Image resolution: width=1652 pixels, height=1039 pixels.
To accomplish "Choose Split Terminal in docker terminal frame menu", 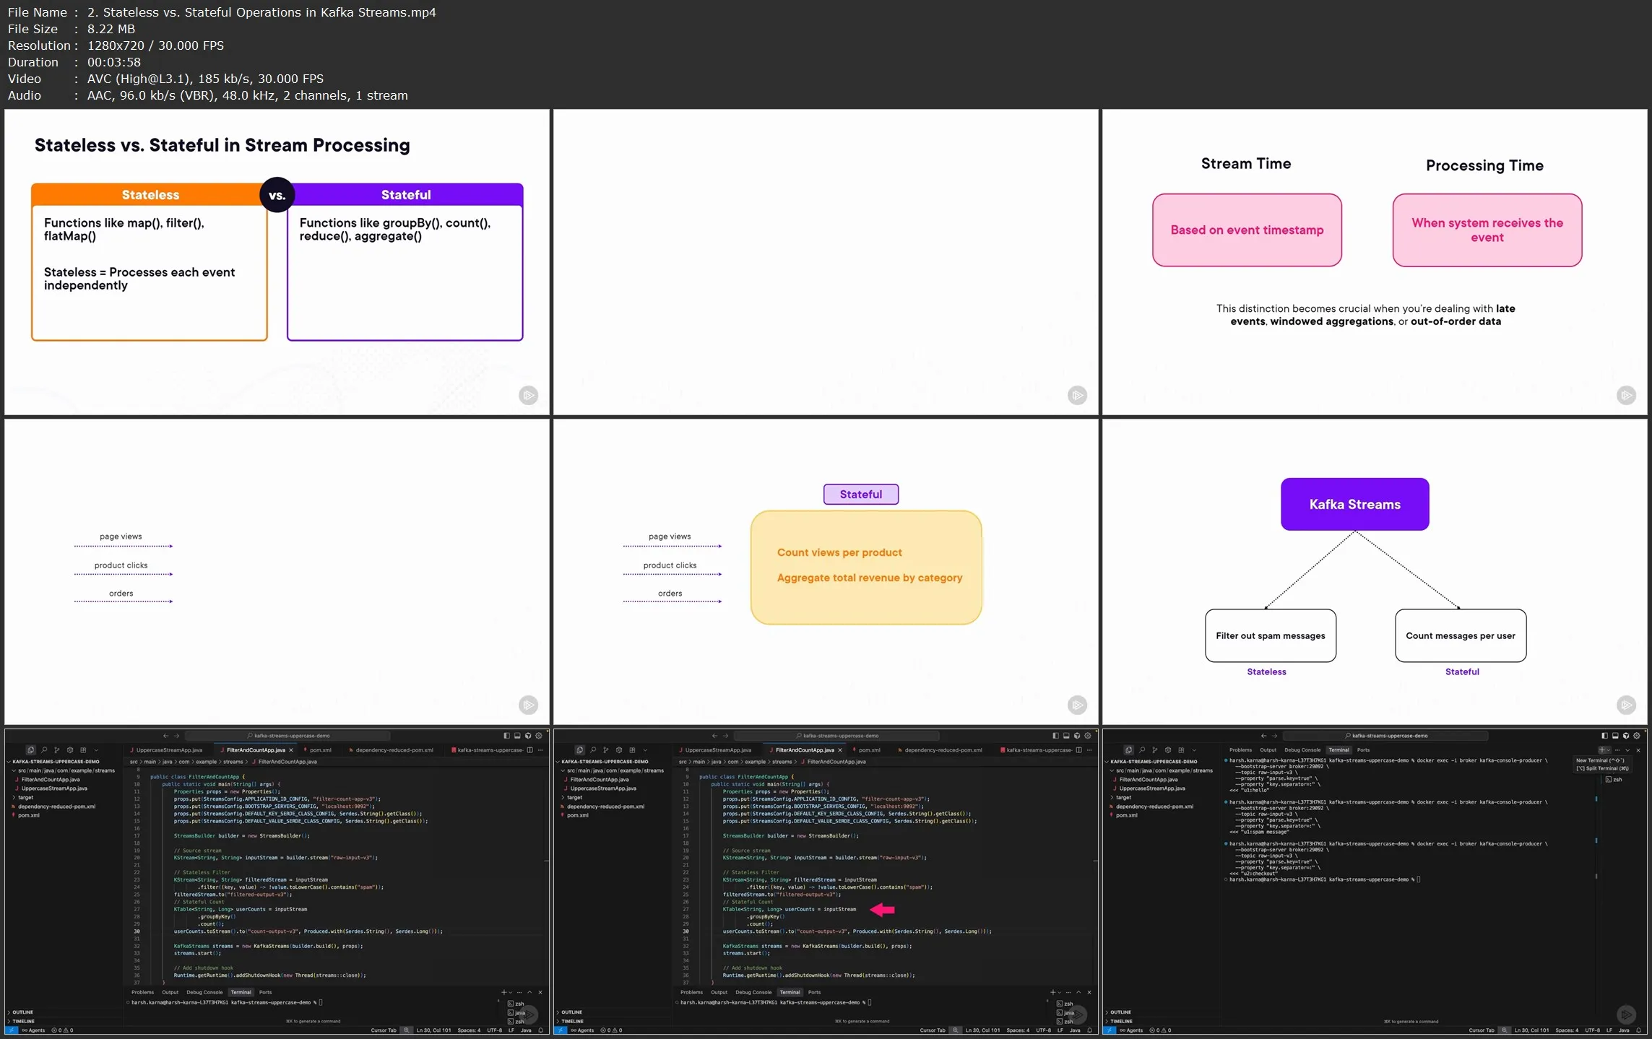I will 1601,768.
